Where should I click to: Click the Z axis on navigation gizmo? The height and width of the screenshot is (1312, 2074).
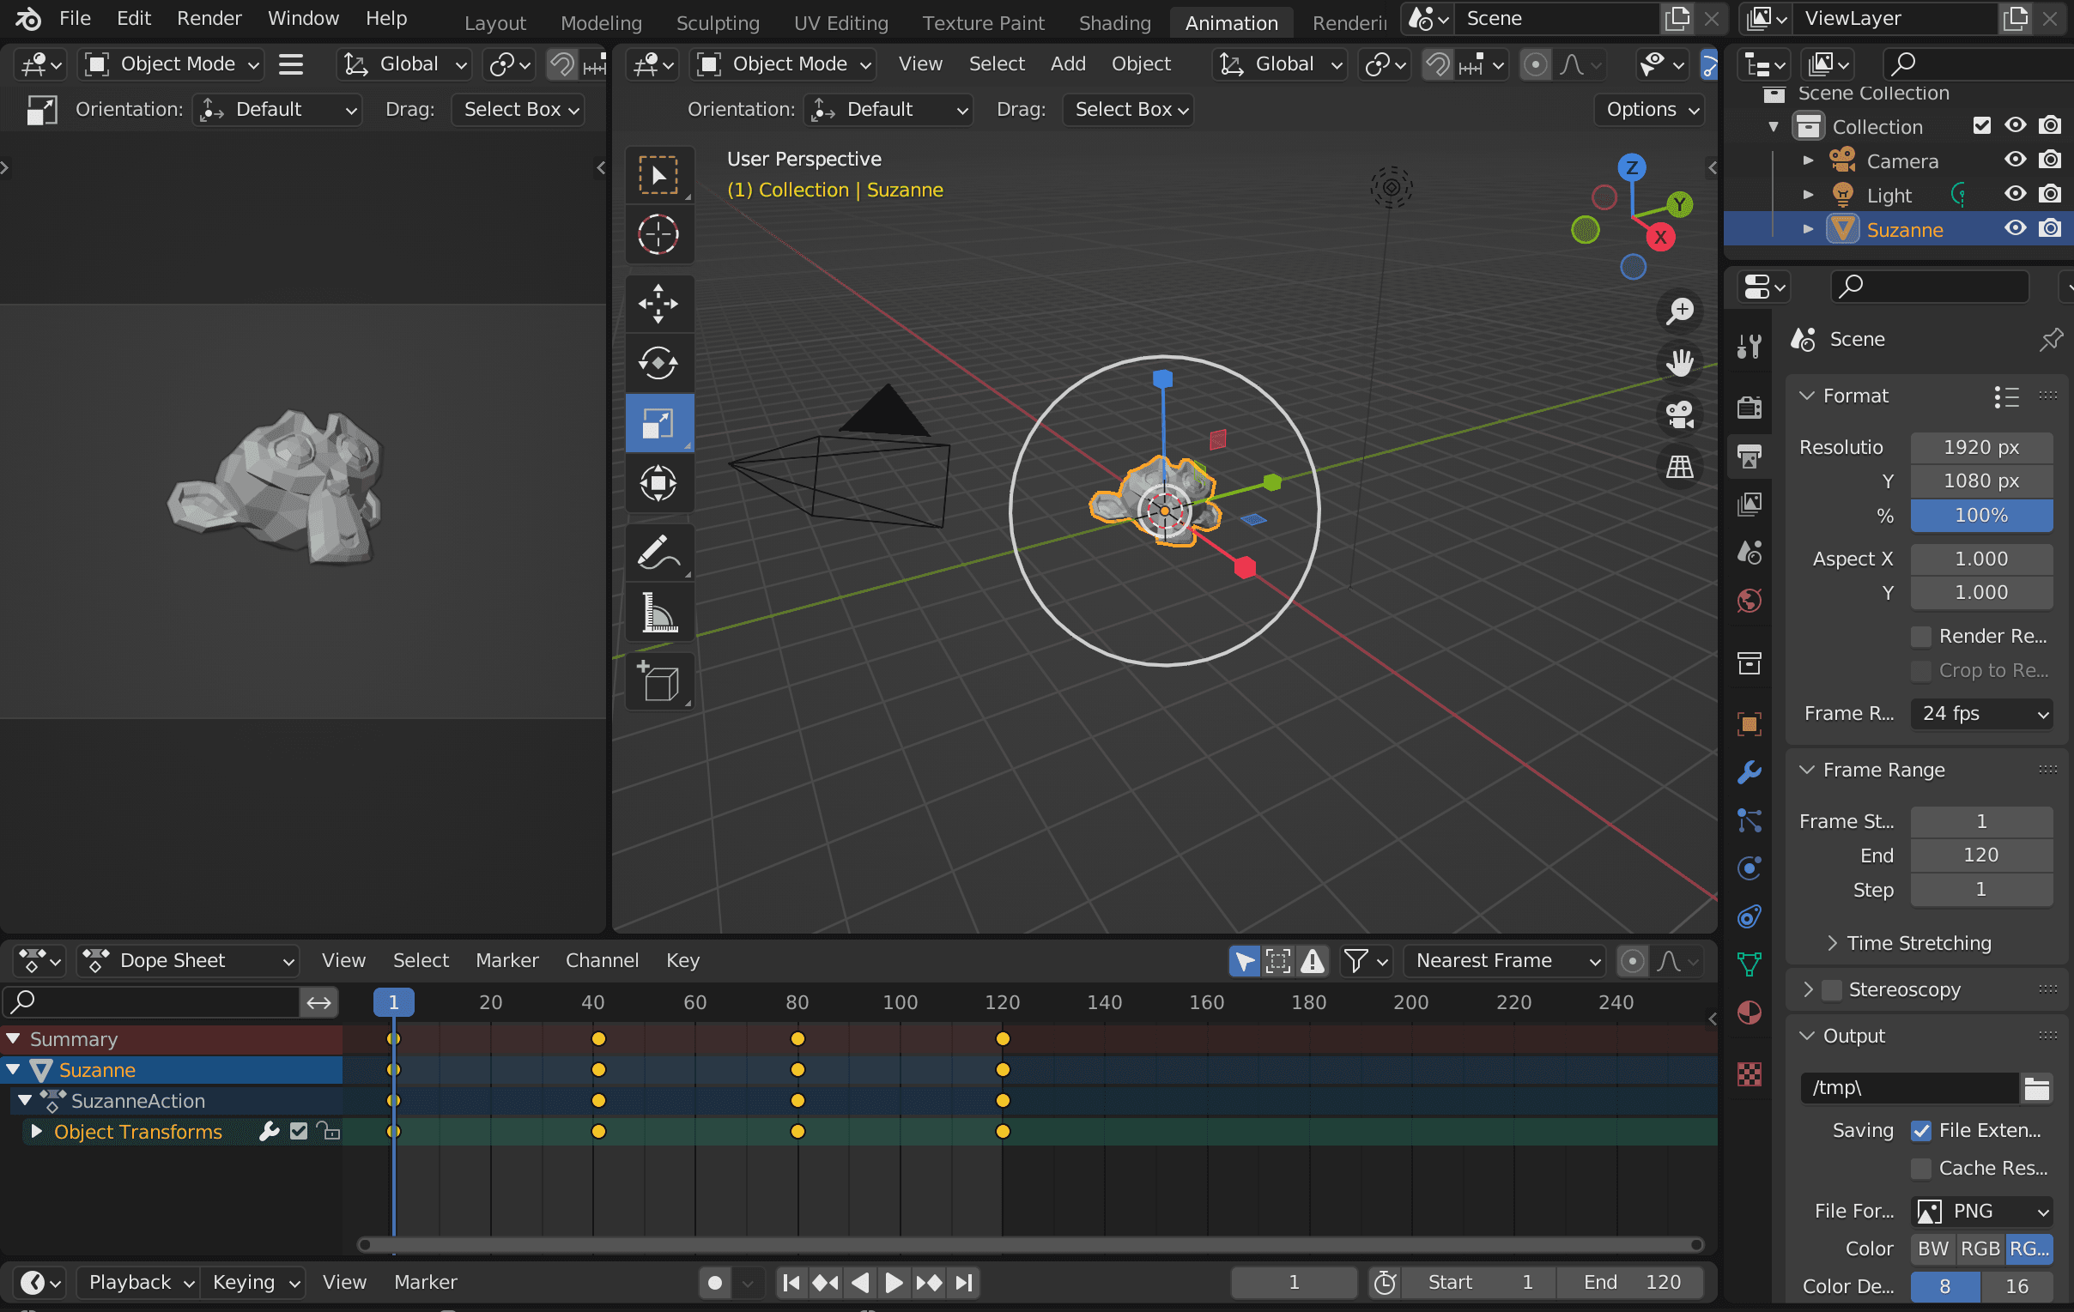point(1631,167)
